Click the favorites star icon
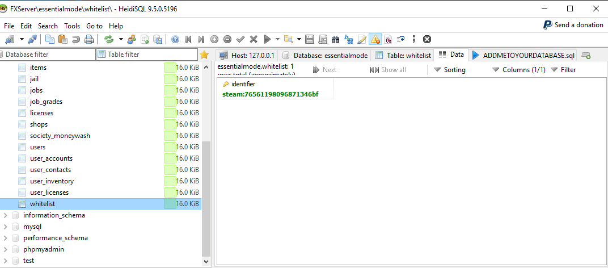Image resolution: width=608 pixels, height=268 pixels. point(204,55)
